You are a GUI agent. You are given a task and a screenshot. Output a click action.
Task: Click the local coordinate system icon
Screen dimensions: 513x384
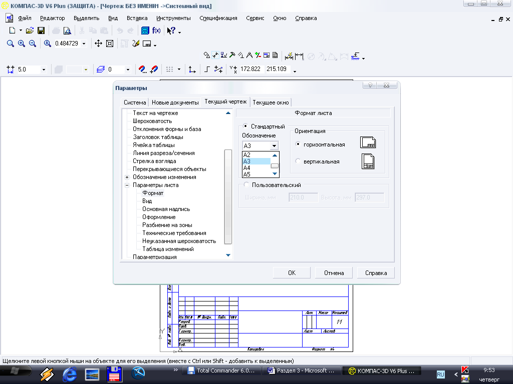(192, 69)
